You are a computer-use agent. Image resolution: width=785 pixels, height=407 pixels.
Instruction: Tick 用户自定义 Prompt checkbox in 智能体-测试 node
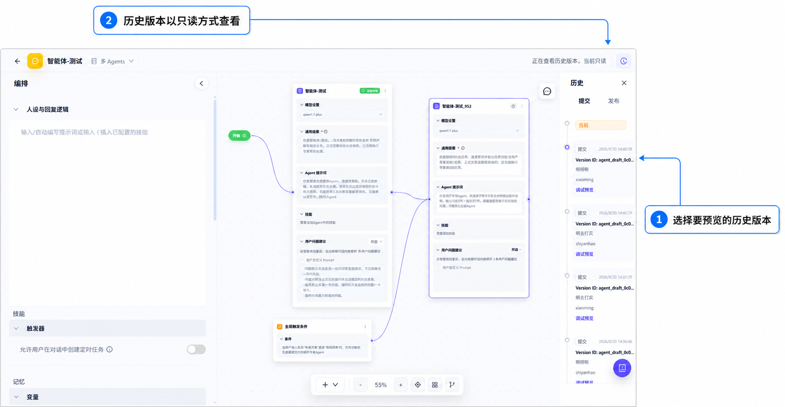coord(303,260)
